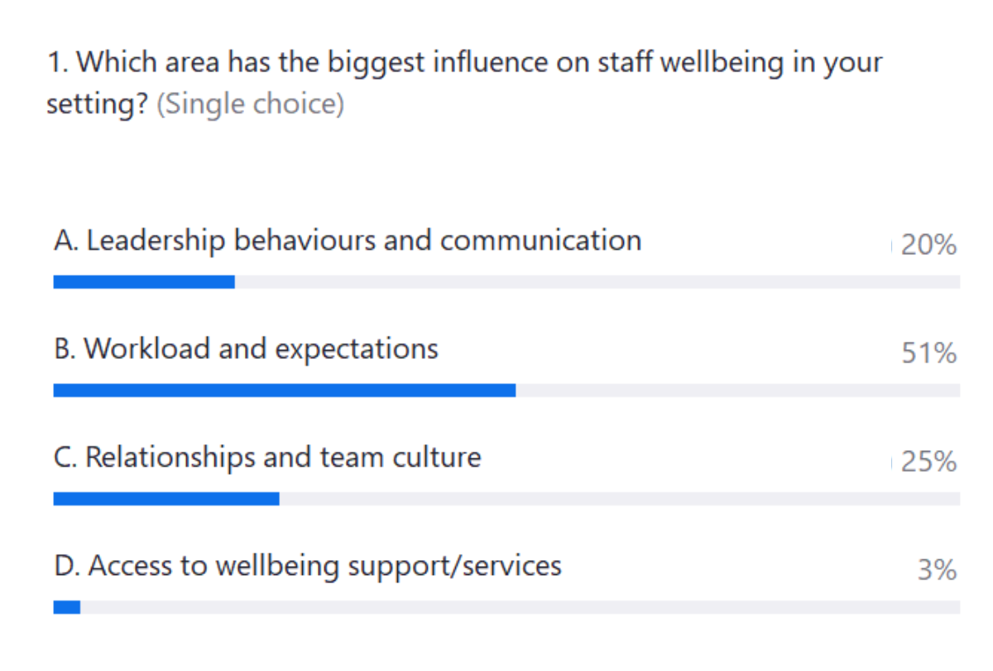
Task: Click the grey unfilled bar portion under Relationships
Action: tap(619, 499)
